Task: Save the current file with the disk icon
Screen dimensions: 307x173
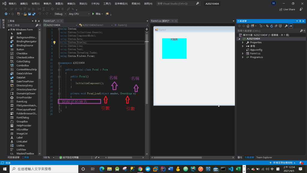Action: click(x=30, y=14)
